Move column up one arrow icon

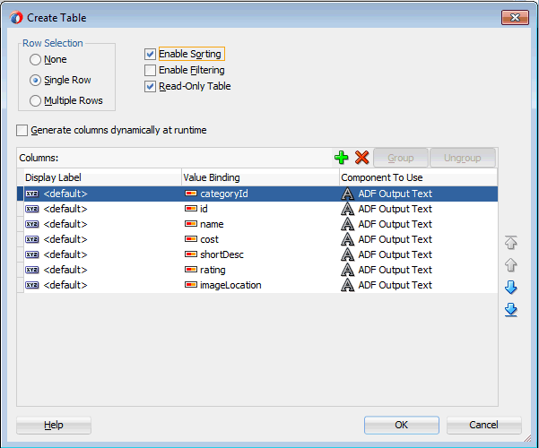[x=511, y=265]
